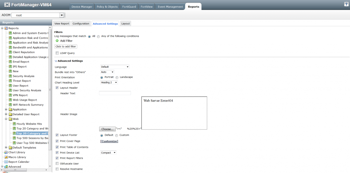Click the VPN Report icon
This screenshot has width=350, height=173.
[x=10, y=95]
